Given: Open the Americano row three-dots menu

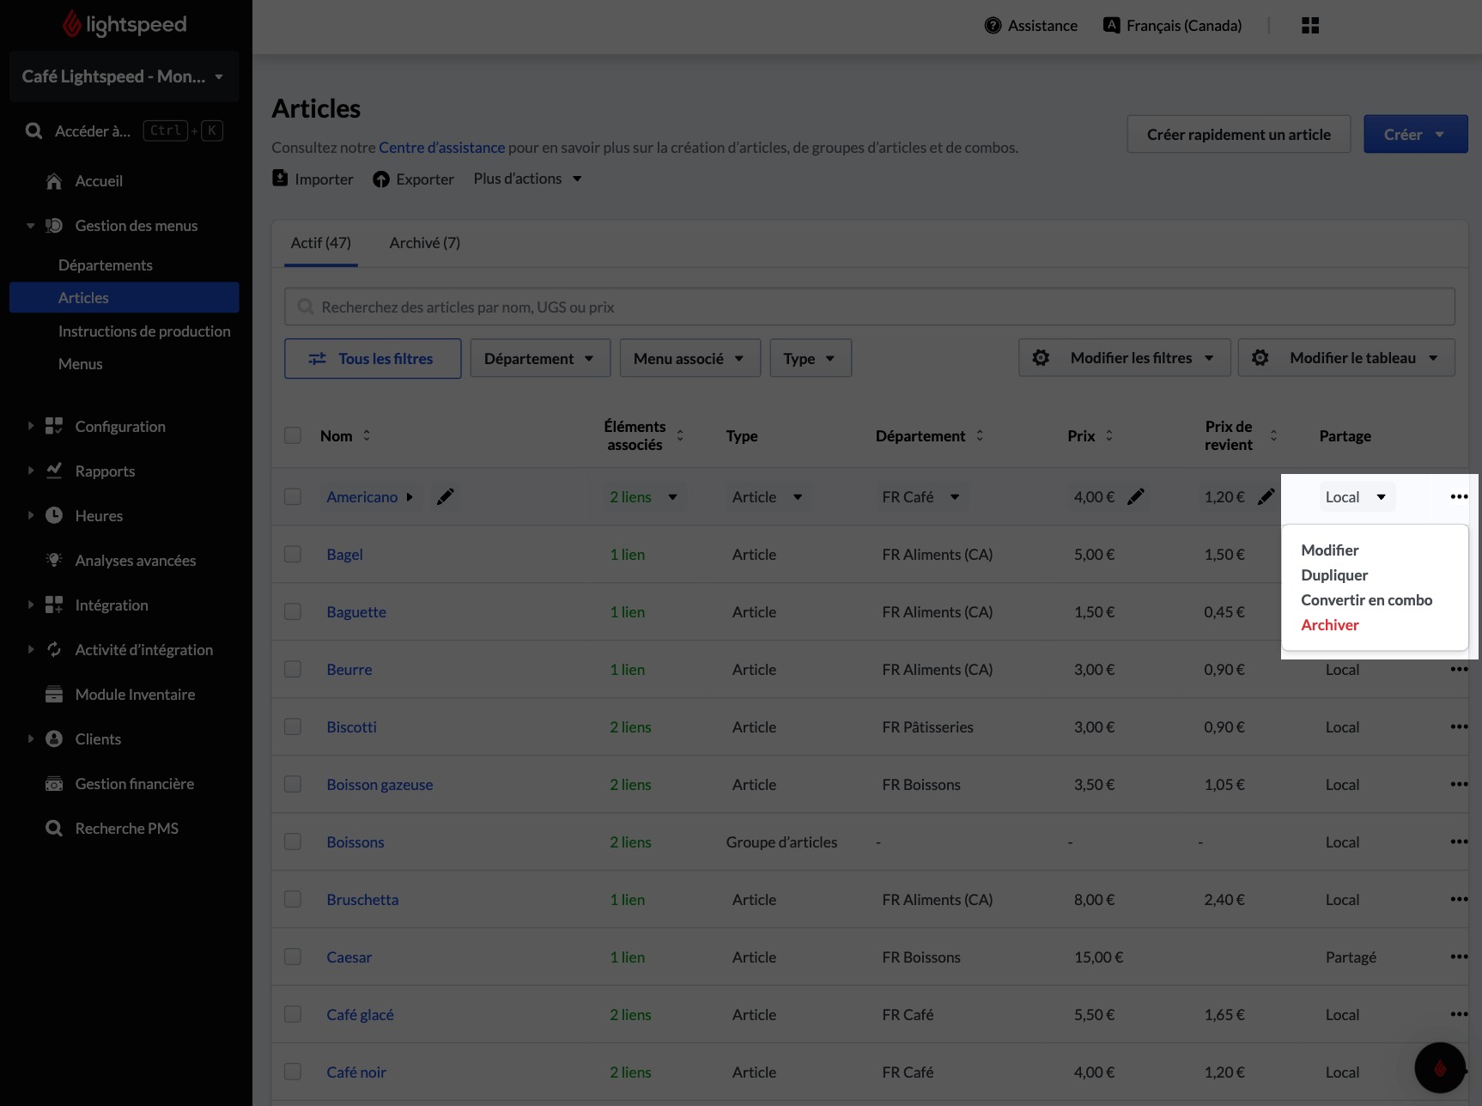Looking at the screenshot, I should (x=1459, y=496).
